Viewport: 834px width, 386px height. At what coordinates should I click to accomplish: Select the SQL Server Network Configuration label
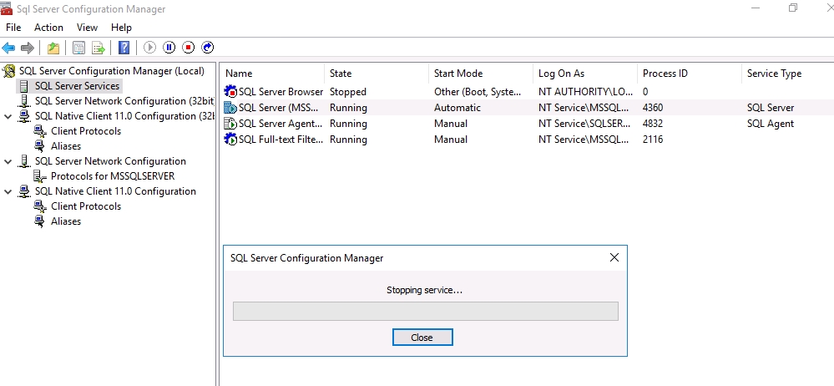click(x=110, y=161)
